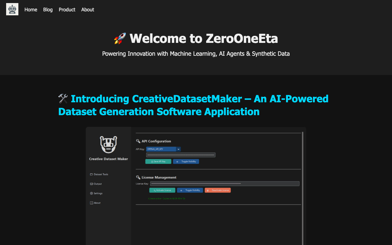The width and height of the screenshot is (392, 245).
Task: Toggle Visibility of the license key
Action: pyautogui.click(x=190, y=190)
